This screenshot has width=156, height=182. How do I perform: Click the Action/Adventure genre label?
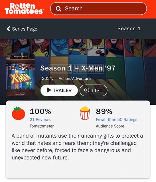pyautogui.click(x=75, y=78)
